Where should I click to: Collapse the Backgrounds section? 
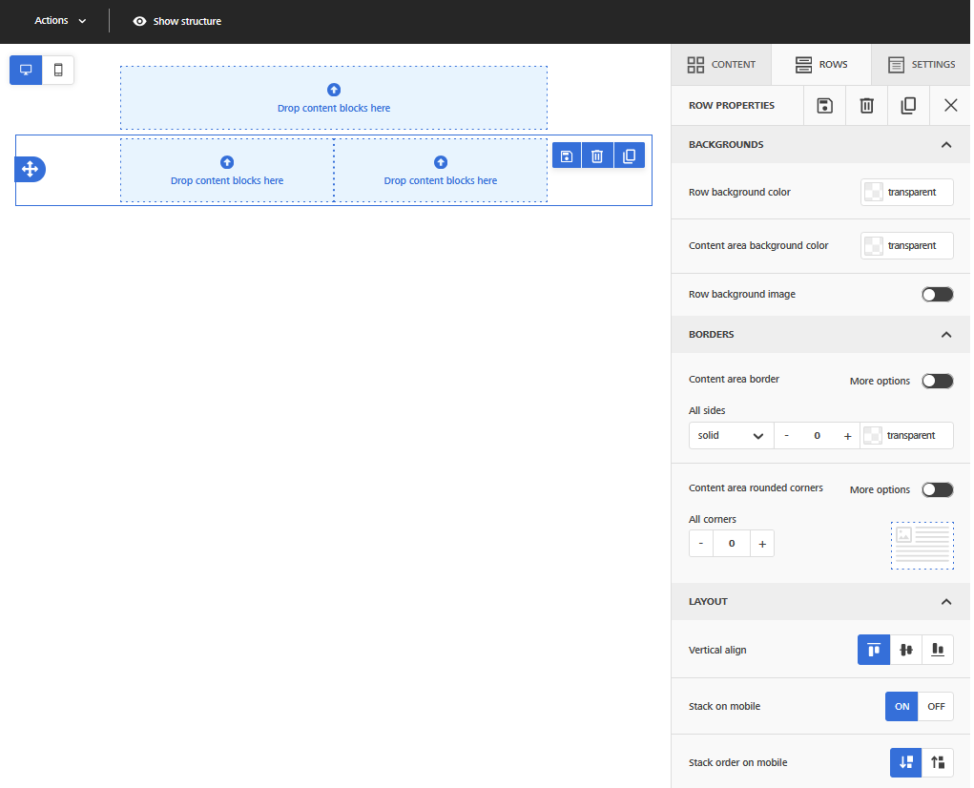945,145
